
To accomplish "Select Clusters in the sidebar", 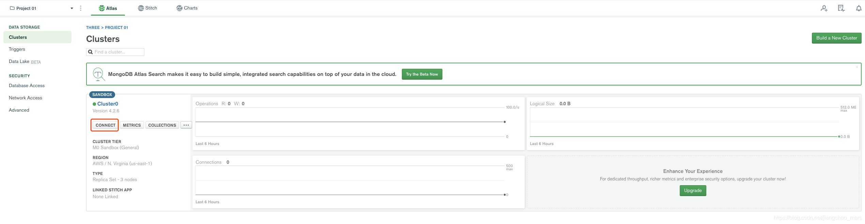I will click(x=37, y=37).
